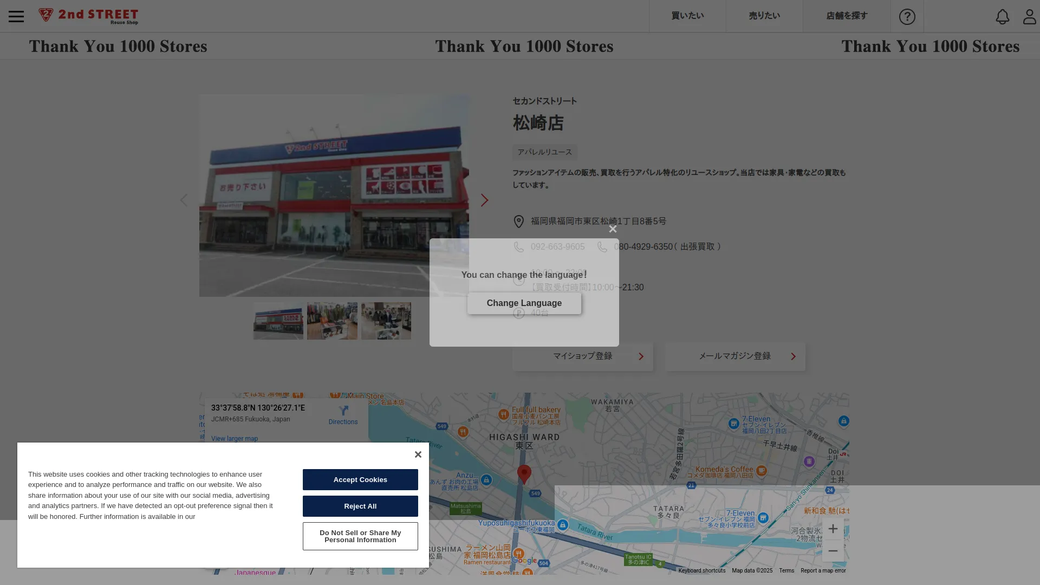Open the 売りたい menu
Image resolution: width=1040 pixels, height=585 pixels.
[x=764, y=16]
